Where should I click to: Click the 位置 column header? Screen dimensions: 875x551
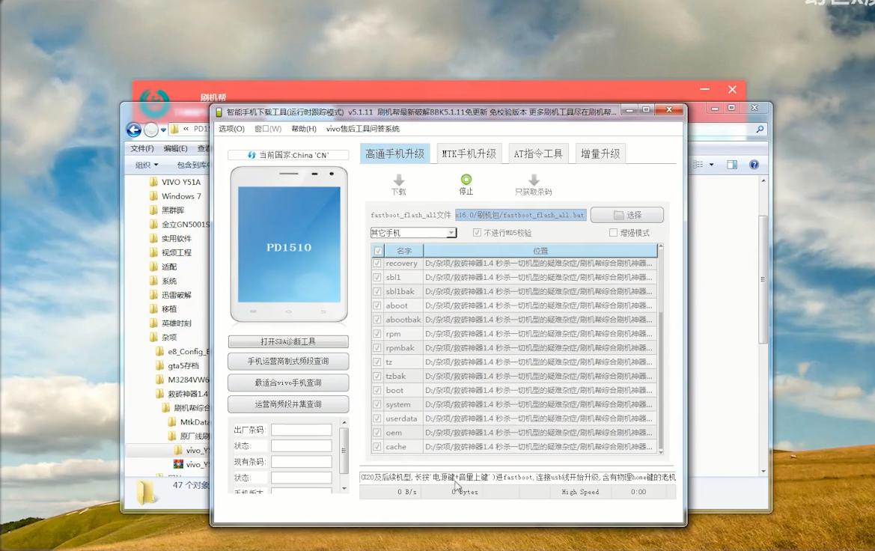[x=540, y=251]
